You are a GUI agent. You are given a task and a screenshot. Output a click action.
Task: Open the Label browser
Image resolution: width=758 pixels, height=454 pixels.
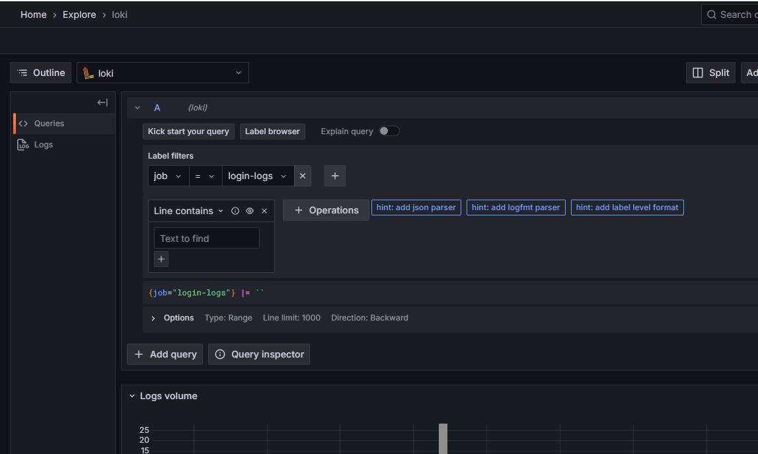[x=272, y=132]
